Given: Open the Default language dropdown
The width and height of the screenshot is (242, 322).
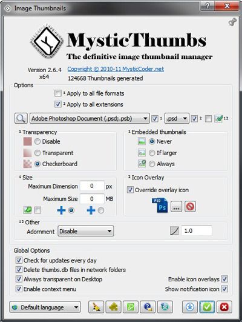Looking at the screenshot, I should pos(45,307).
